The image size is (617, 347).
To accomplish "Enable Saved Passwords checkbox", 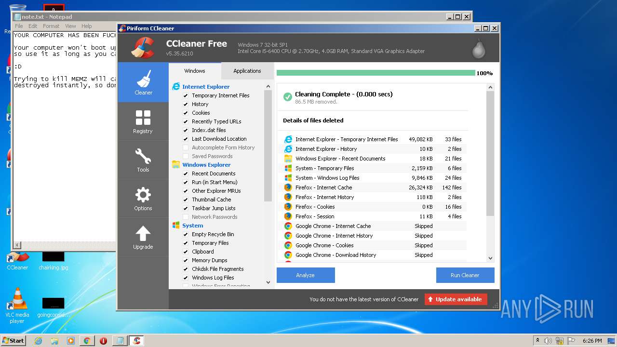I will (x=186, y=156).
